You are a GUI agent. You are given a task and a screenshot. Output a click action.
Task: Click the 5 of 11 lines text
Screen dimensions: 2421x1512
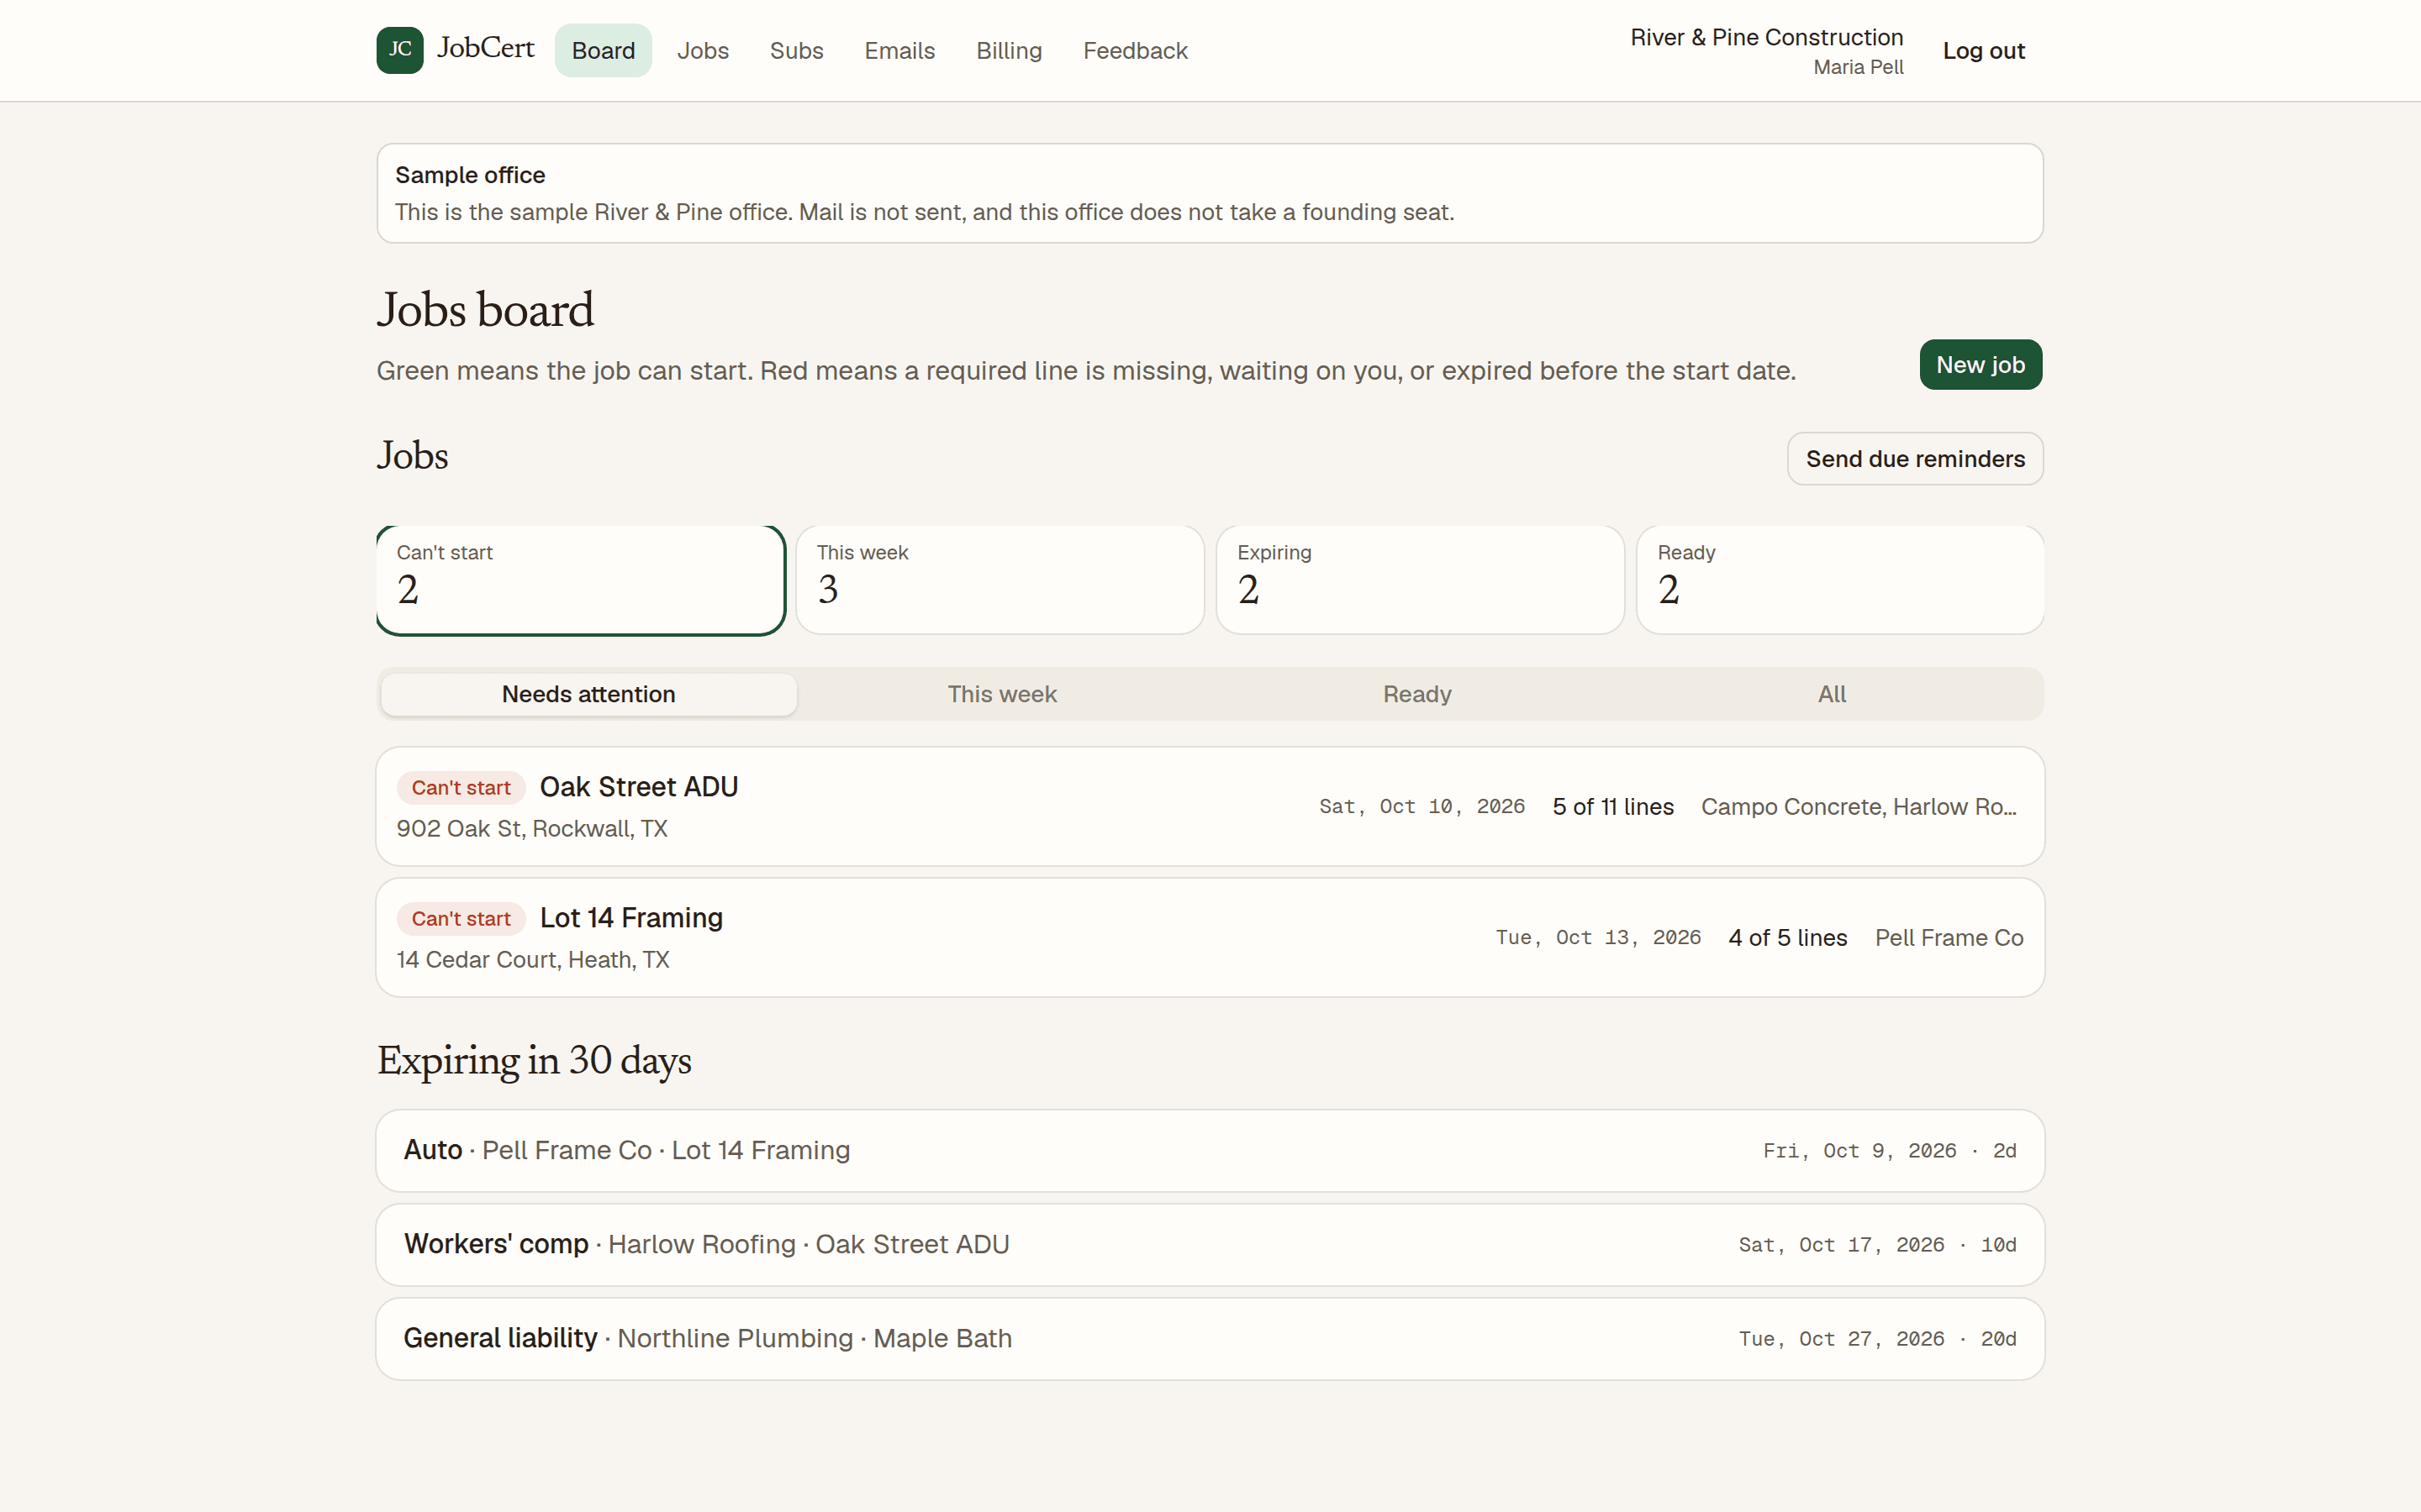[x=1612, y=807]
